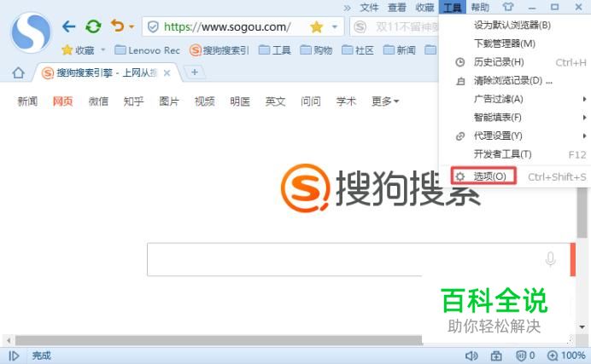Screen dimensions: 591x364
Task: Open the address bar dropdown arrow
Action: [334, 26]
